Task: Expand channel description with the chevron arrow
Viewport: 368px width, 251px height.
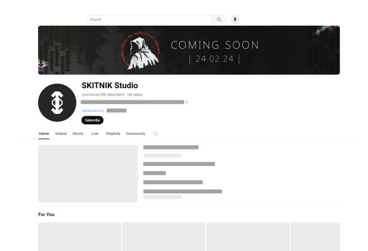Action: tap(186, 102)
